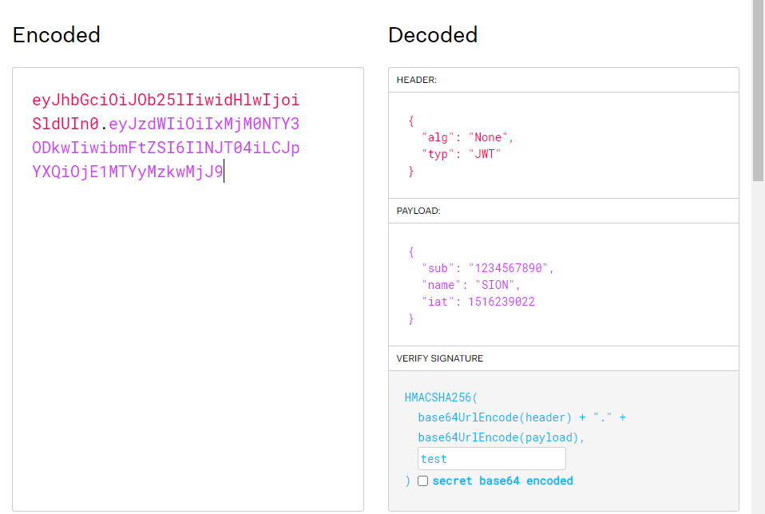This screenshot has height=514, width=765.
Task: Click the 'VERIFY SIGNATURE' section label
Action: (x=439, y=358)
